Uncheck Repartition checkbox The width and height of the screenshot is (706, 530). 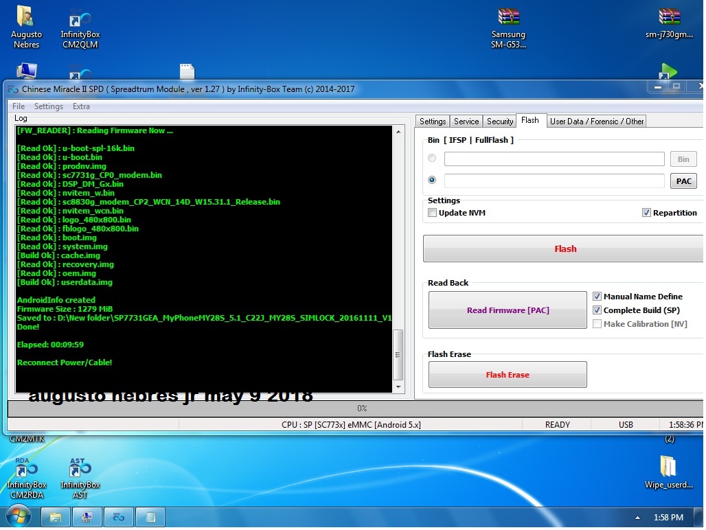[646, 212]
